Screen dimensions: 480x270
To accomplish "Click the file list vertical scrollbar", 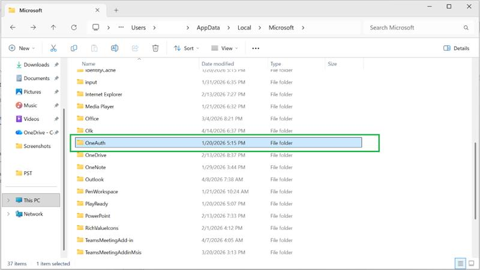I will [475, 181].
